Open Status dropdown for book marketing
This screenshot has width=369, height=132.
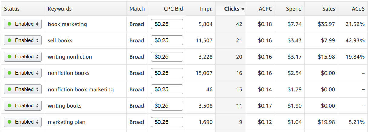pos(23,24)
